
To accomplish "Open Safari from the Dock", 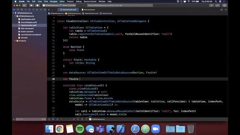I will click(135, 129).
